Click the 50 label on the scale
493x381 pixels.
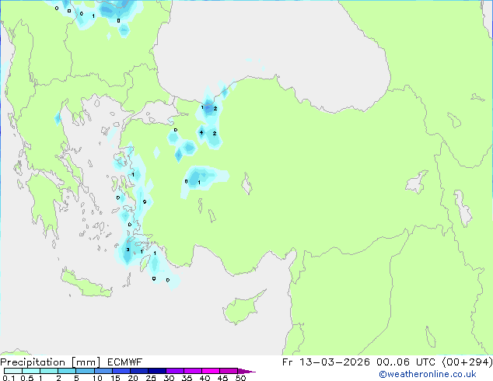pos(240,378)
